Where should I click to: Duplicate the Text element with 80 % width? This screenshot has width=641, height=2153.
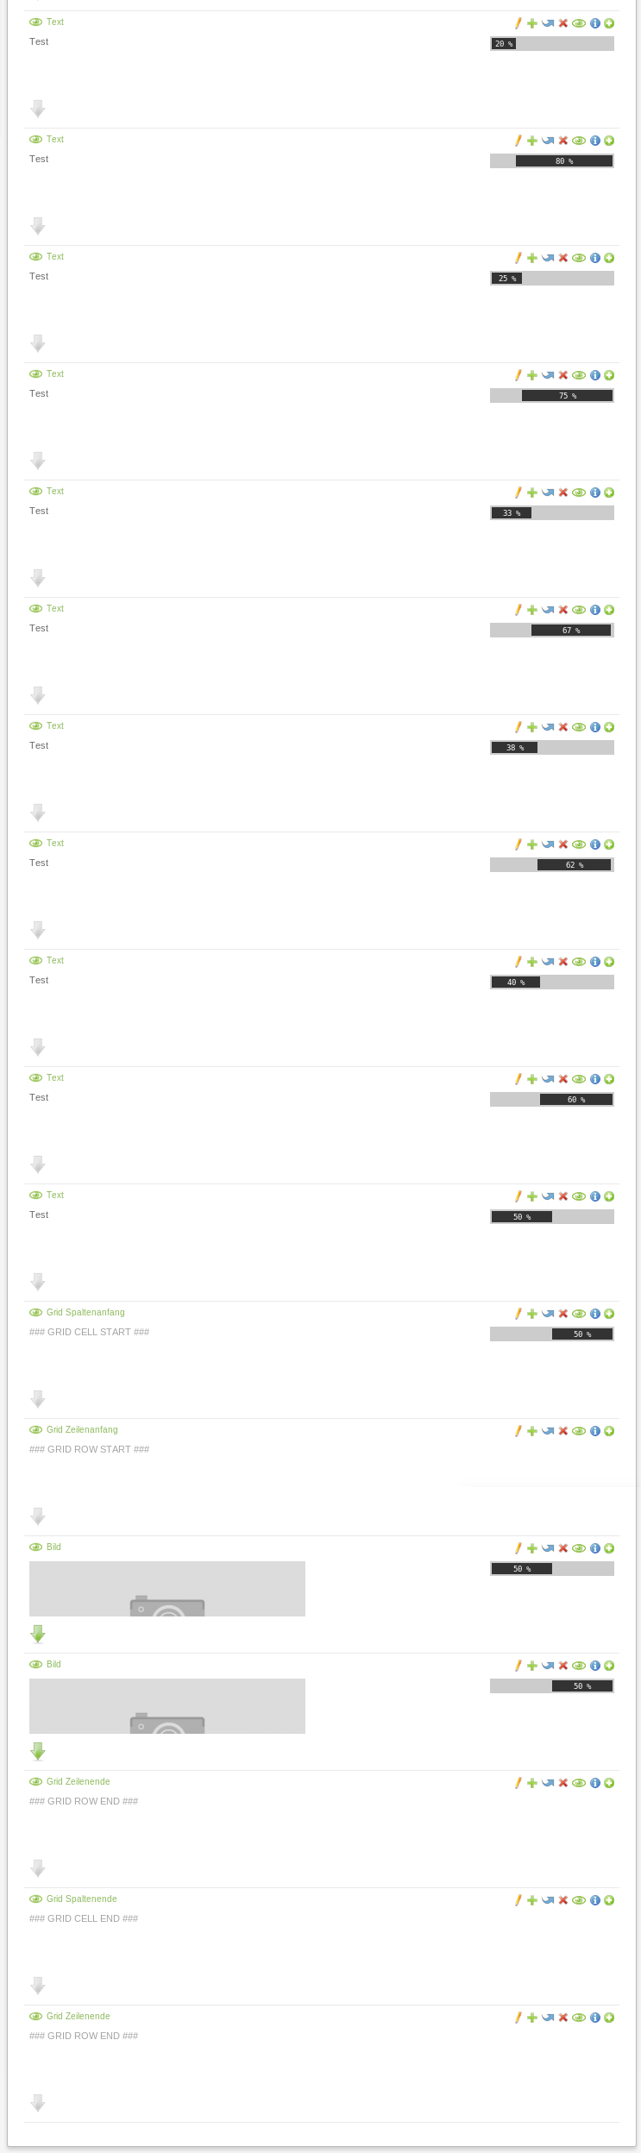[532, 141]
